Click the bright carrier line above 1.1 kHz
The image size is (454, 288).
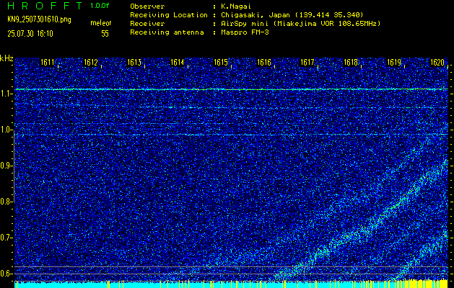pos(232,89)
